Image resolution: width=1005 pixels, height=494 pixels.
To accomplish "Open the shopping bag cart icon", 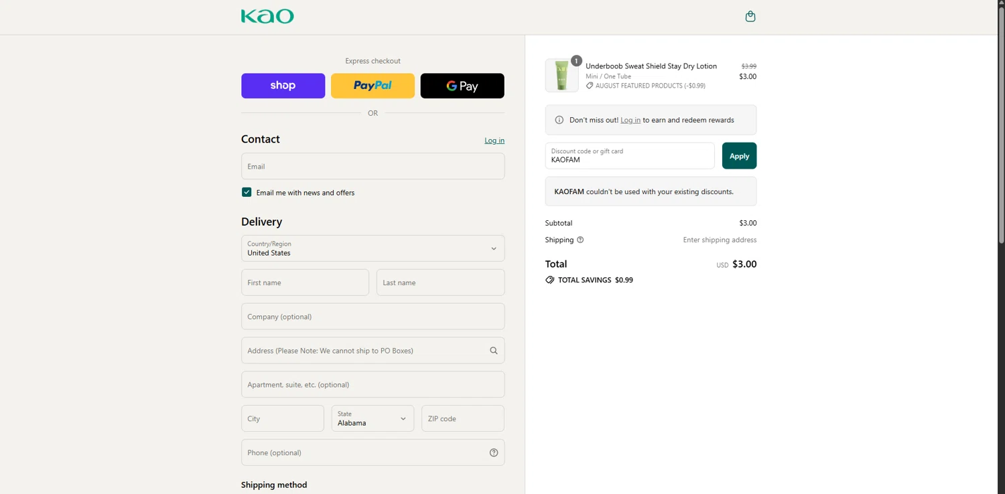I will [750, 16].
